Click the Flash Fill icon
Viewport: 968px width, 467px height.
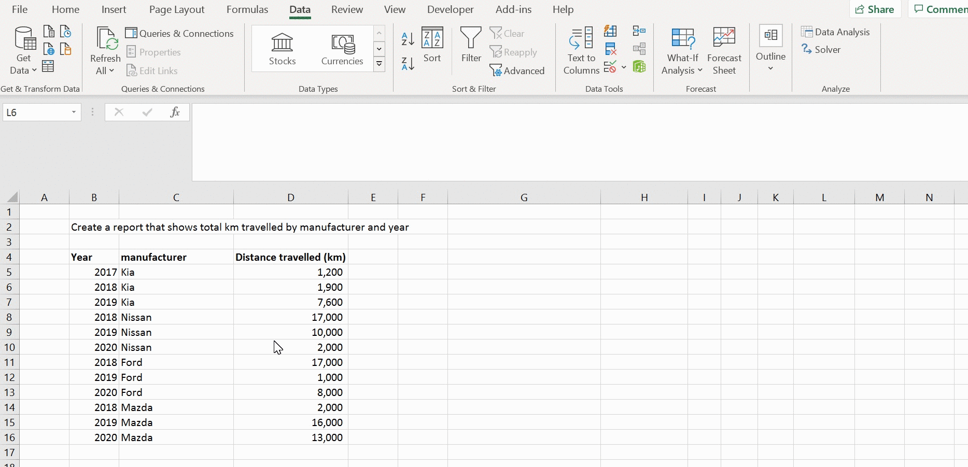tap(610, 31)
